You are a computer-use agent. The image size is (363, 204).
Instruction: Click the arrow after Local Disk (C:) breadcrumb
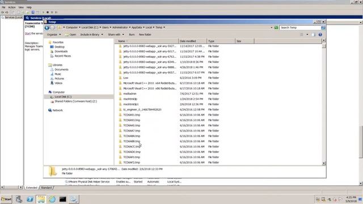tap(100, 27)
